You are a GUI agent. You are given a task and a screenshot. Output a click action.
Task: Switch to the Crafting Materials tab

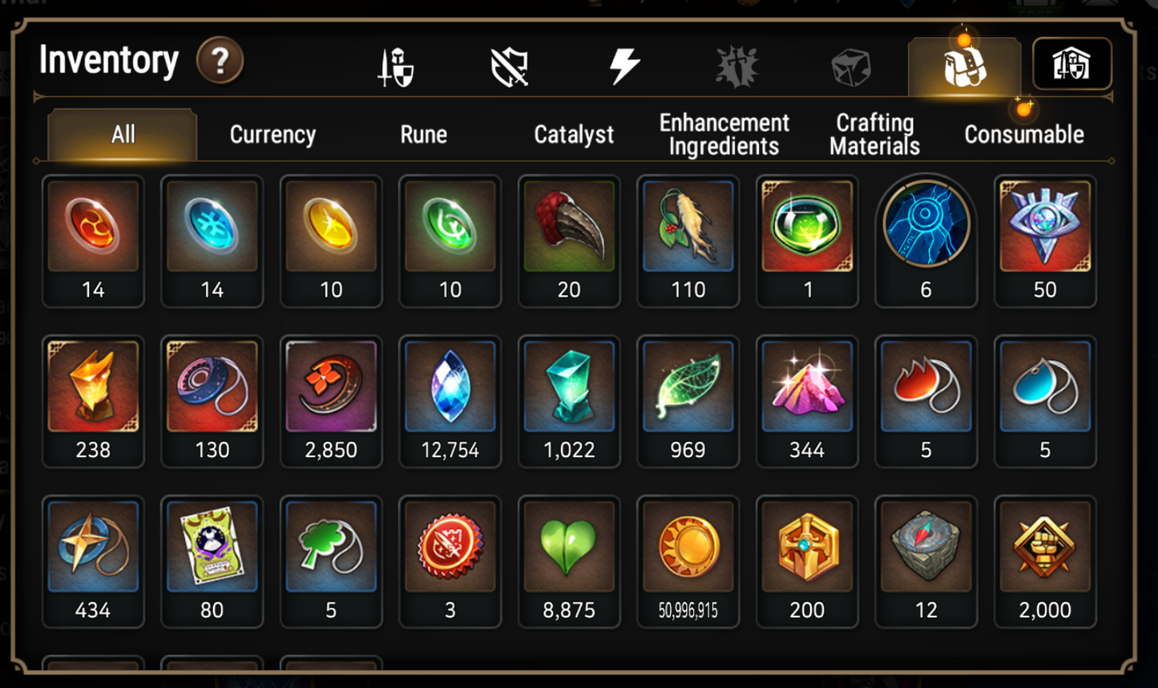pyautogui.click(x=874, y=134)
